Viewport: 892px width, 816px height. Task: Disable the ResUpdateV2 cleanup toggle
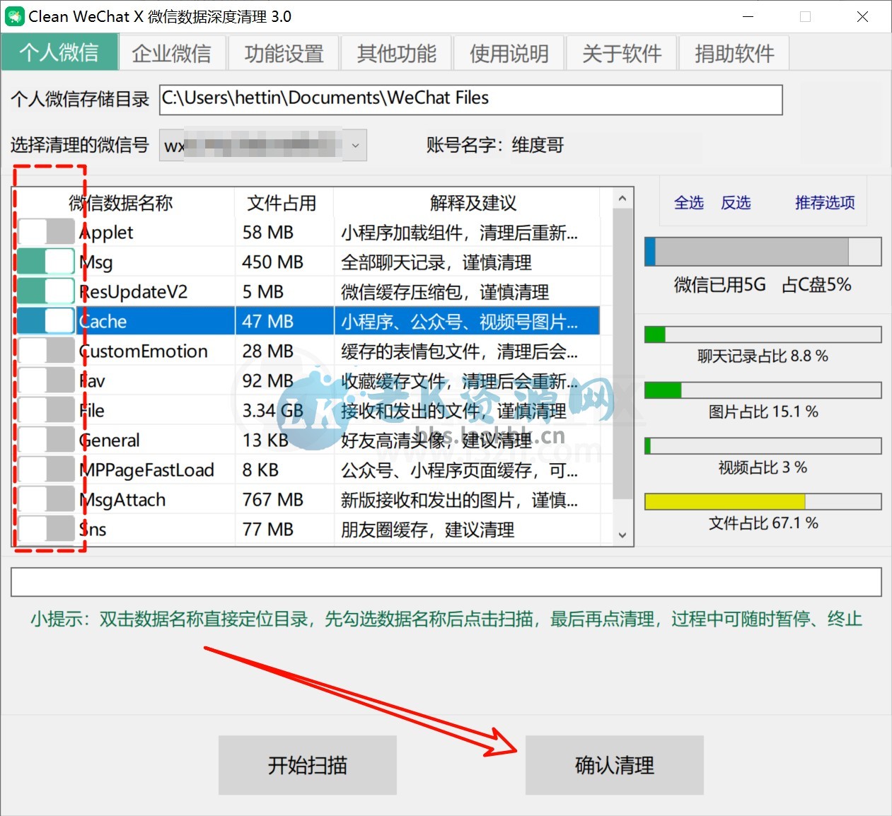point(45,291)
